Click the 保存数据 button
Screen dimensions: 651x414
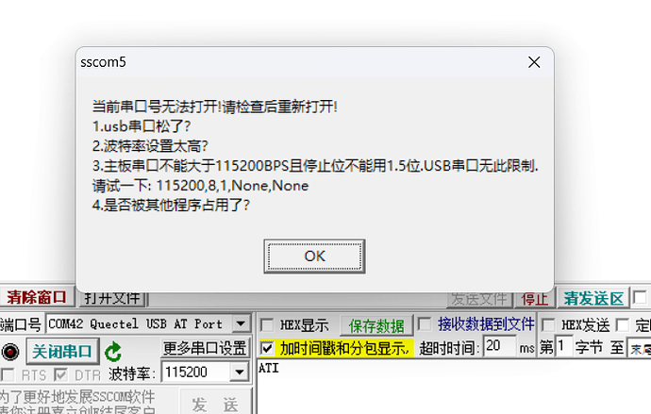click(x=376, y=325)
